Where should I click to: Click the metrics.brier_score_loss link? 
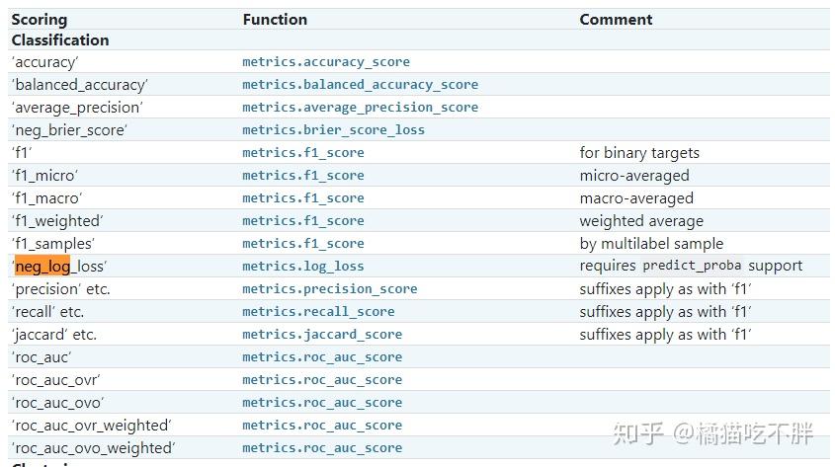pyautogui.click(x=333, y=130)
